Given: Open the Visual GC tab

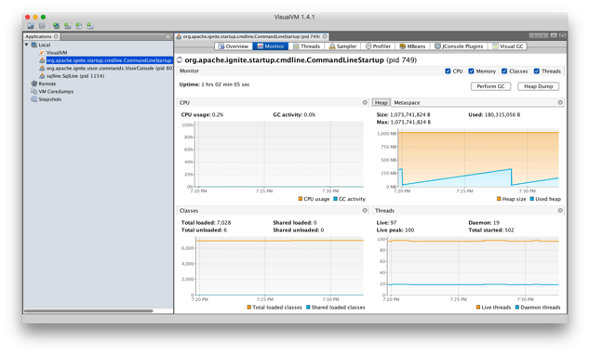Looking at the screenshot, I should pos(508,46).
